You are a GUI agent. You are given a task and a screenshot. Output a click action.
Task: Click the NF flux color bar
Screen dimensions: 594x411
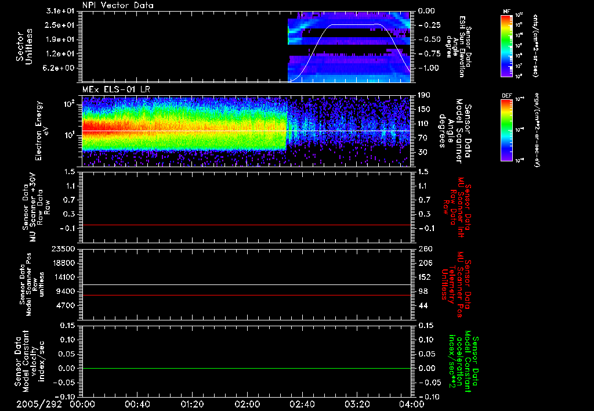pyautogui.click(x=506, y=45)
